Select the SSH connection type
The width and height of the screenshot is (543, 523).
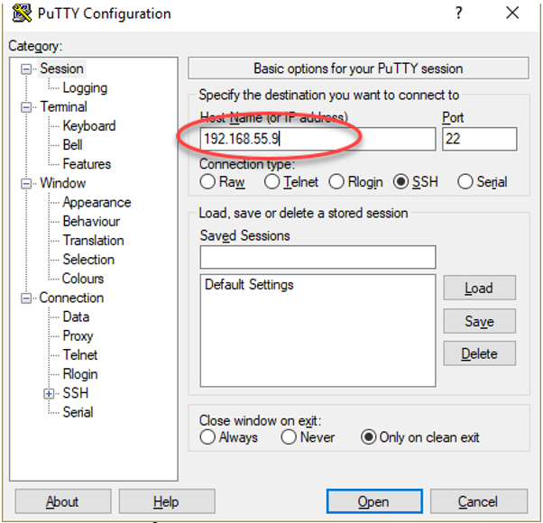[x=401, y=182]
